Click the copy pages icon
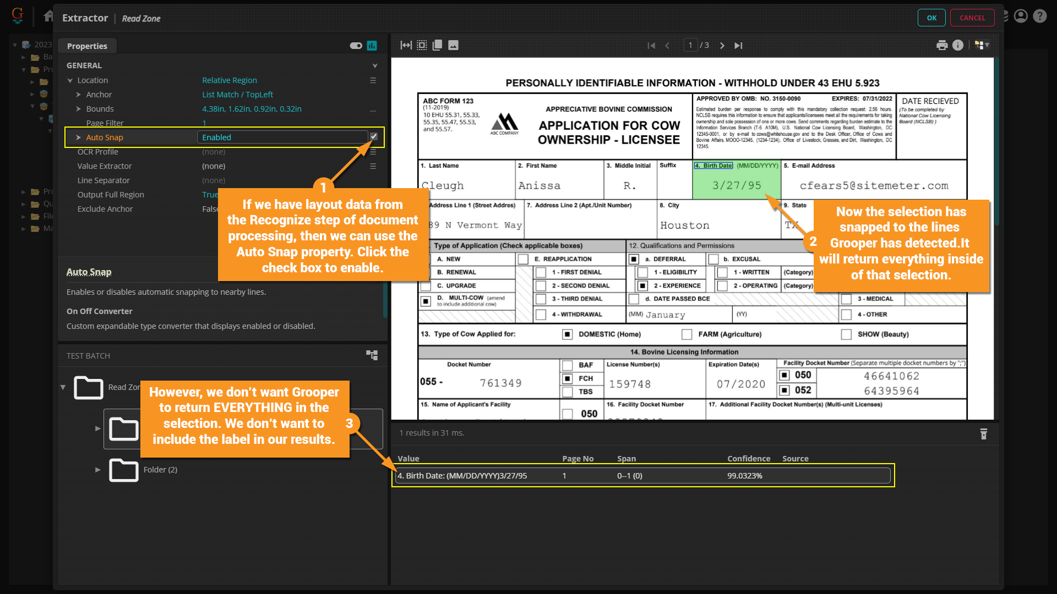 pyautogui.click(x=437, y=45)
